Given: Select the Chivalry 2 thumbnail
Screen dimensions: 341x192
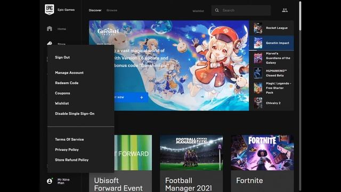Looking at the screenshot, I should coord(258,103).
